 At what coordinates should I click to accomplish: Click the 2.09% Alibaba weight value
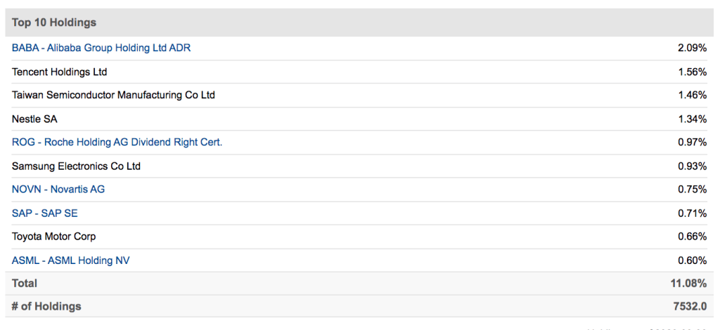tap(692, 48)
